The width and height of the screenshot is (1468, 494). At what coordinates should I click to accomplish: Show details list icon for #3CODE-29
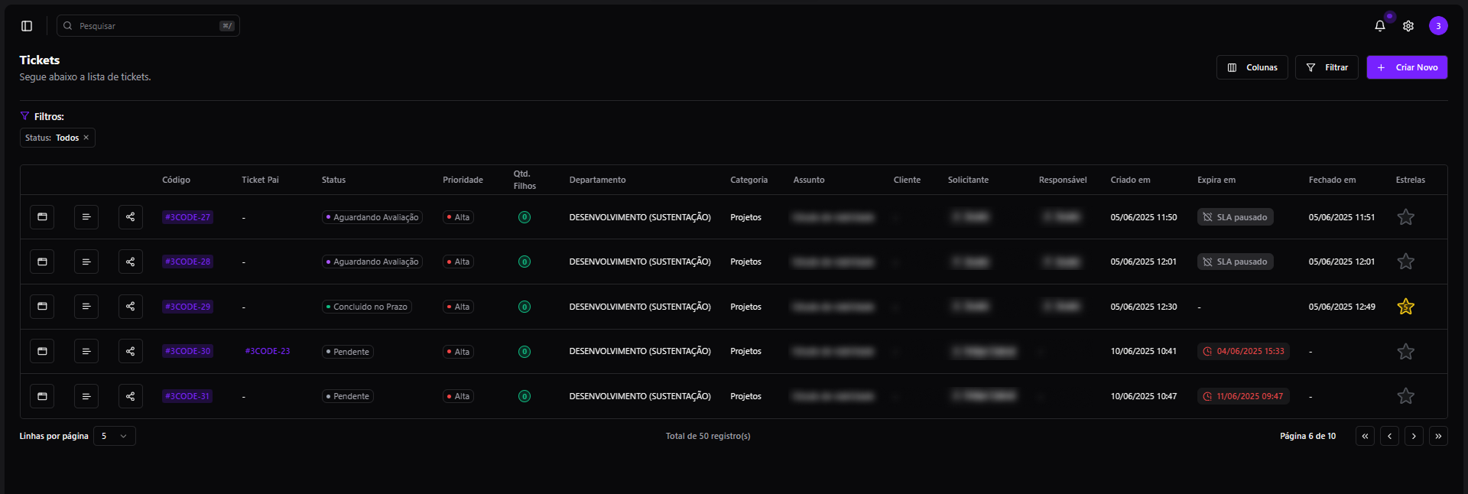(86, 307)
